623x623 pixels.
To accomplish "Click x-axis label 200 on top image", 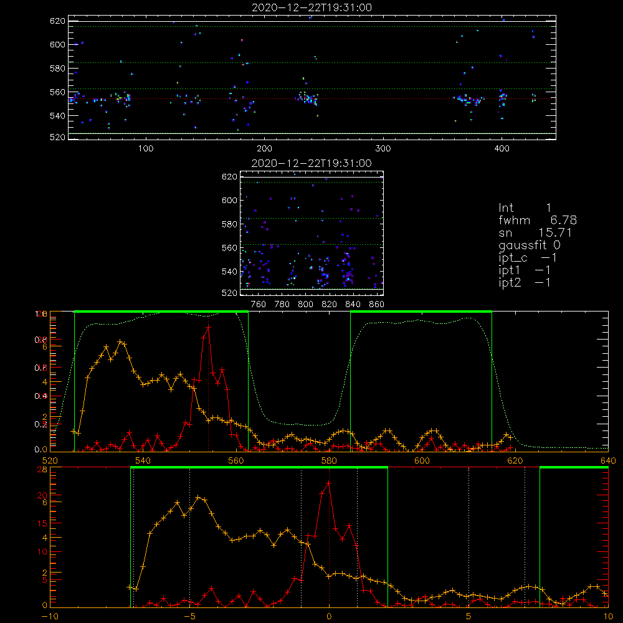I will [264, 149].
